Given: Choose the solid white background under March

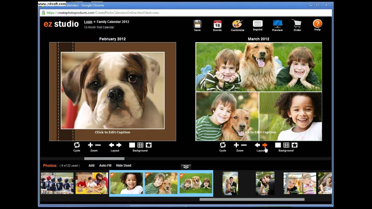Looking at the screenshot, I should pos(278,145).
